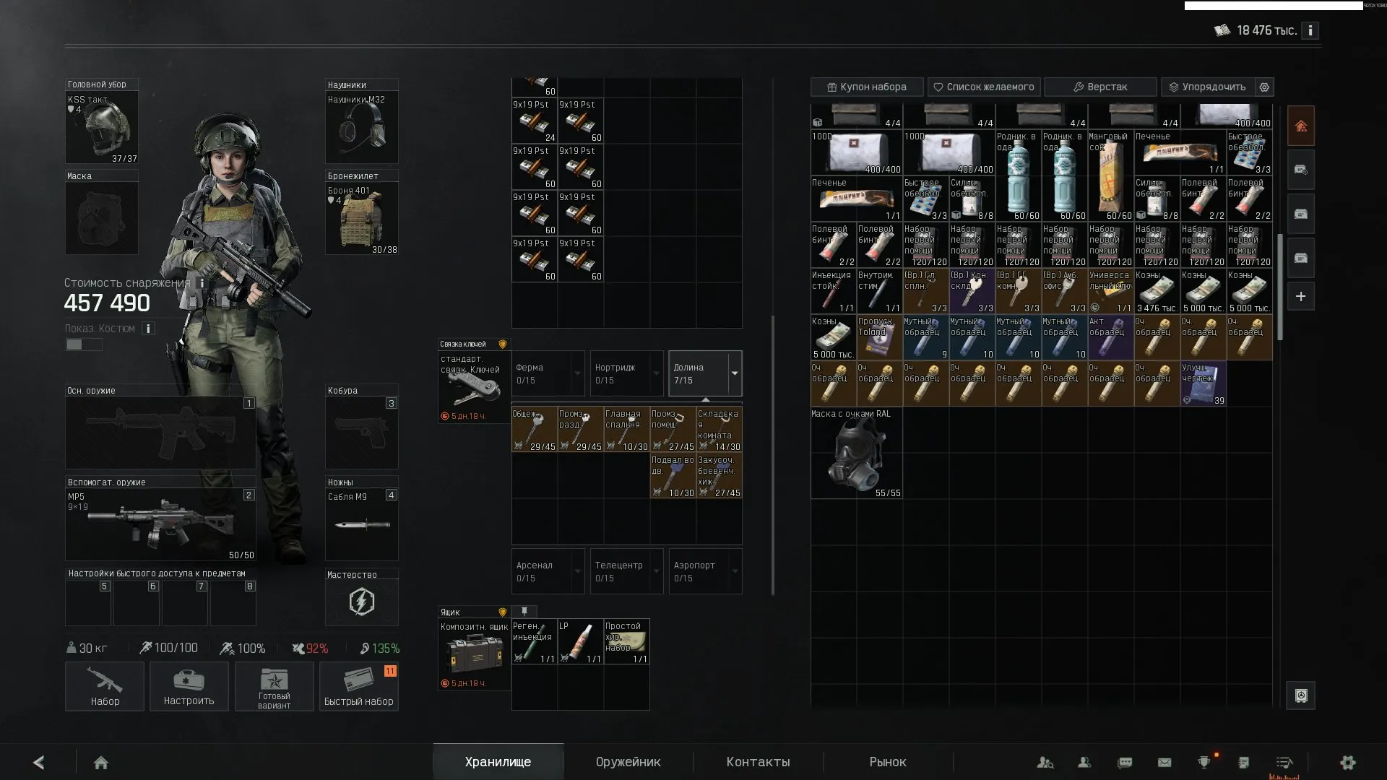Select the Главная спальня key
Viewport: 1387px width, 780px height.
pos(627,430)
